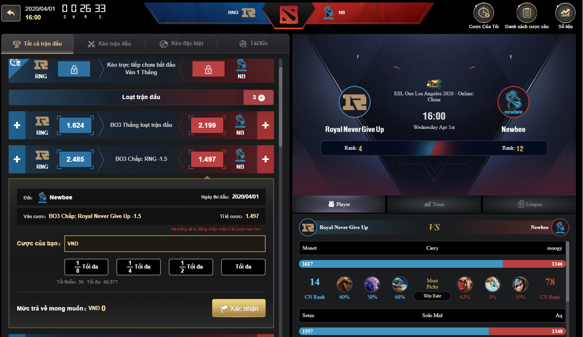Choose 1/2 Tối đa stake button
The height and width of the screenshot is (337, 583).
tap(191, 267)
